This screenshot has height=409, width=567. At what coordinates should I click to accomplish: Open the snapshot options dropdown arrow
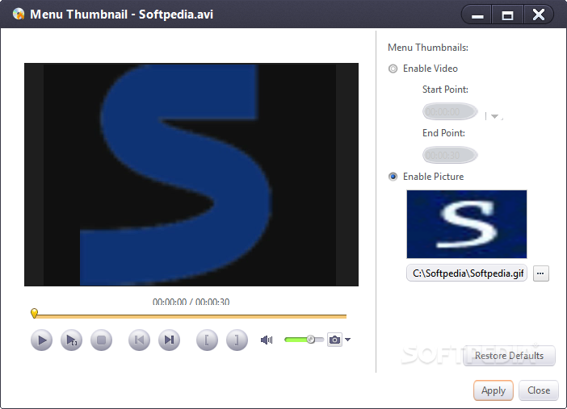[x=347, y=340]
